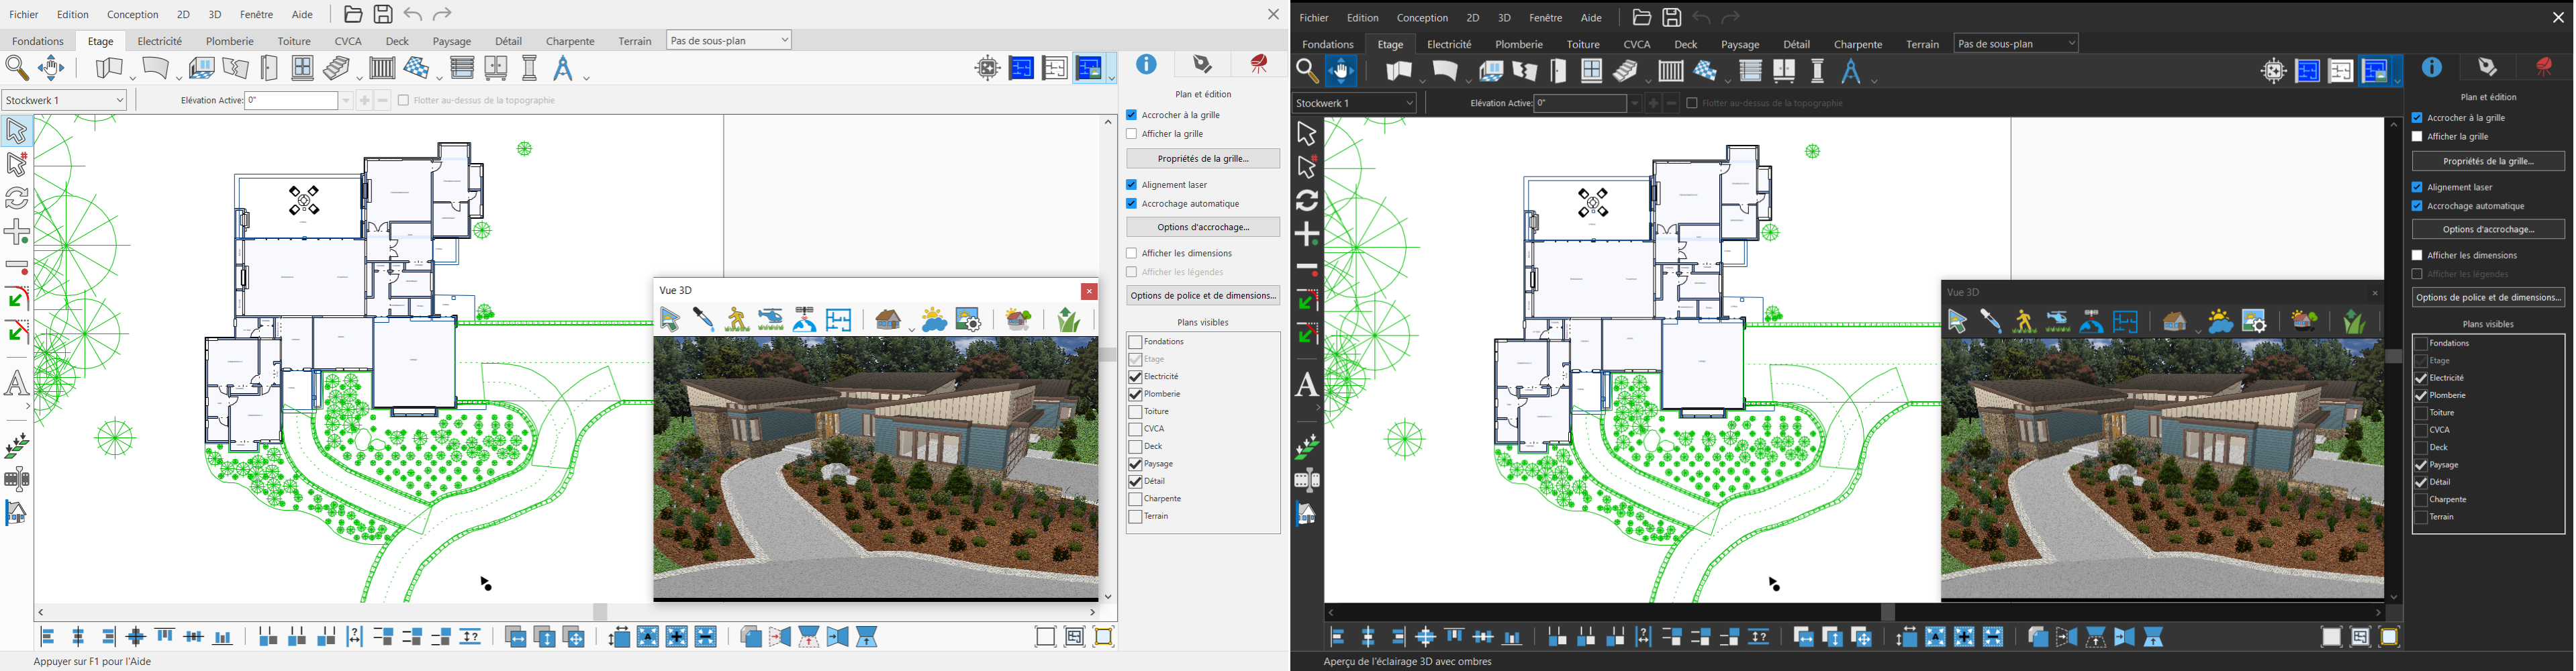Open the info panel icon in light window
2576x671 pixels.
1146,65
